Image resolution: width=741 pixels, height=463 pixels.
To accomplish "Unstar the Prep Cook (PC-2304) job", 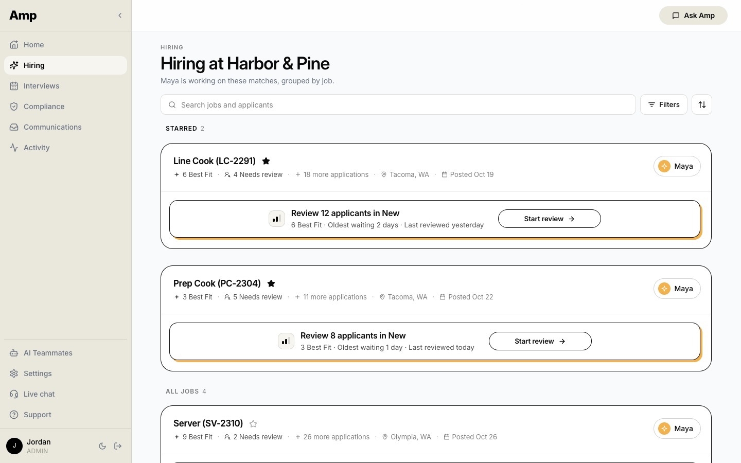I will pos(271,283).
